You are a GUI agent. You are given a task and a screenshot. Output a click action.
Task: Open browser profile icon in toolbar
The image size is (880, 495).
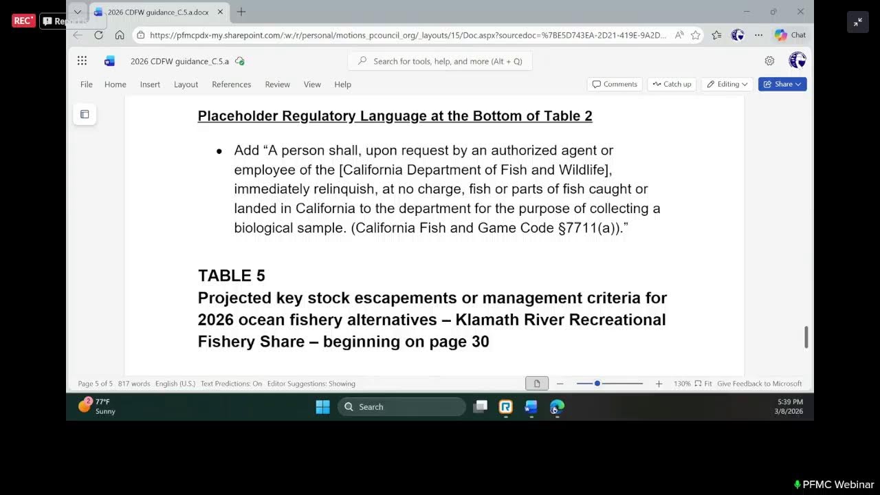(738, 34)
